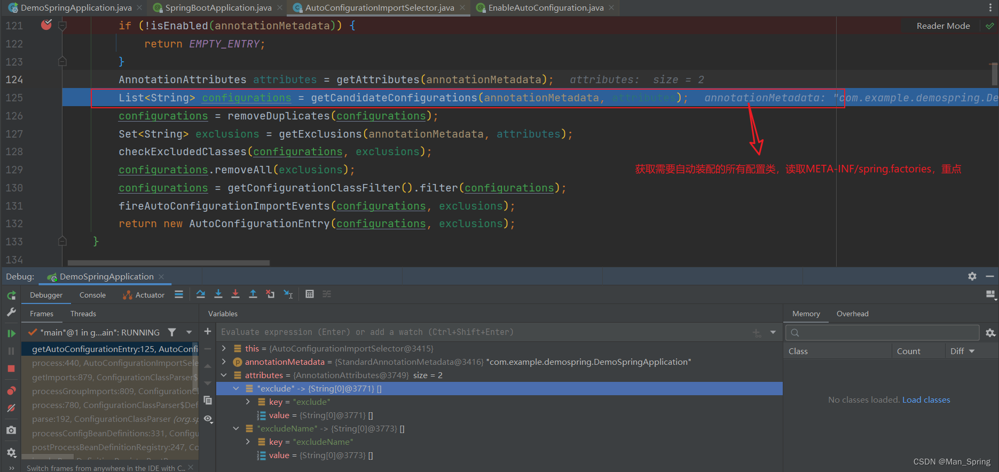This screenshot has height=472, width=999.
Task: Open Debug tool window gear options
Action: coord(972,276)
